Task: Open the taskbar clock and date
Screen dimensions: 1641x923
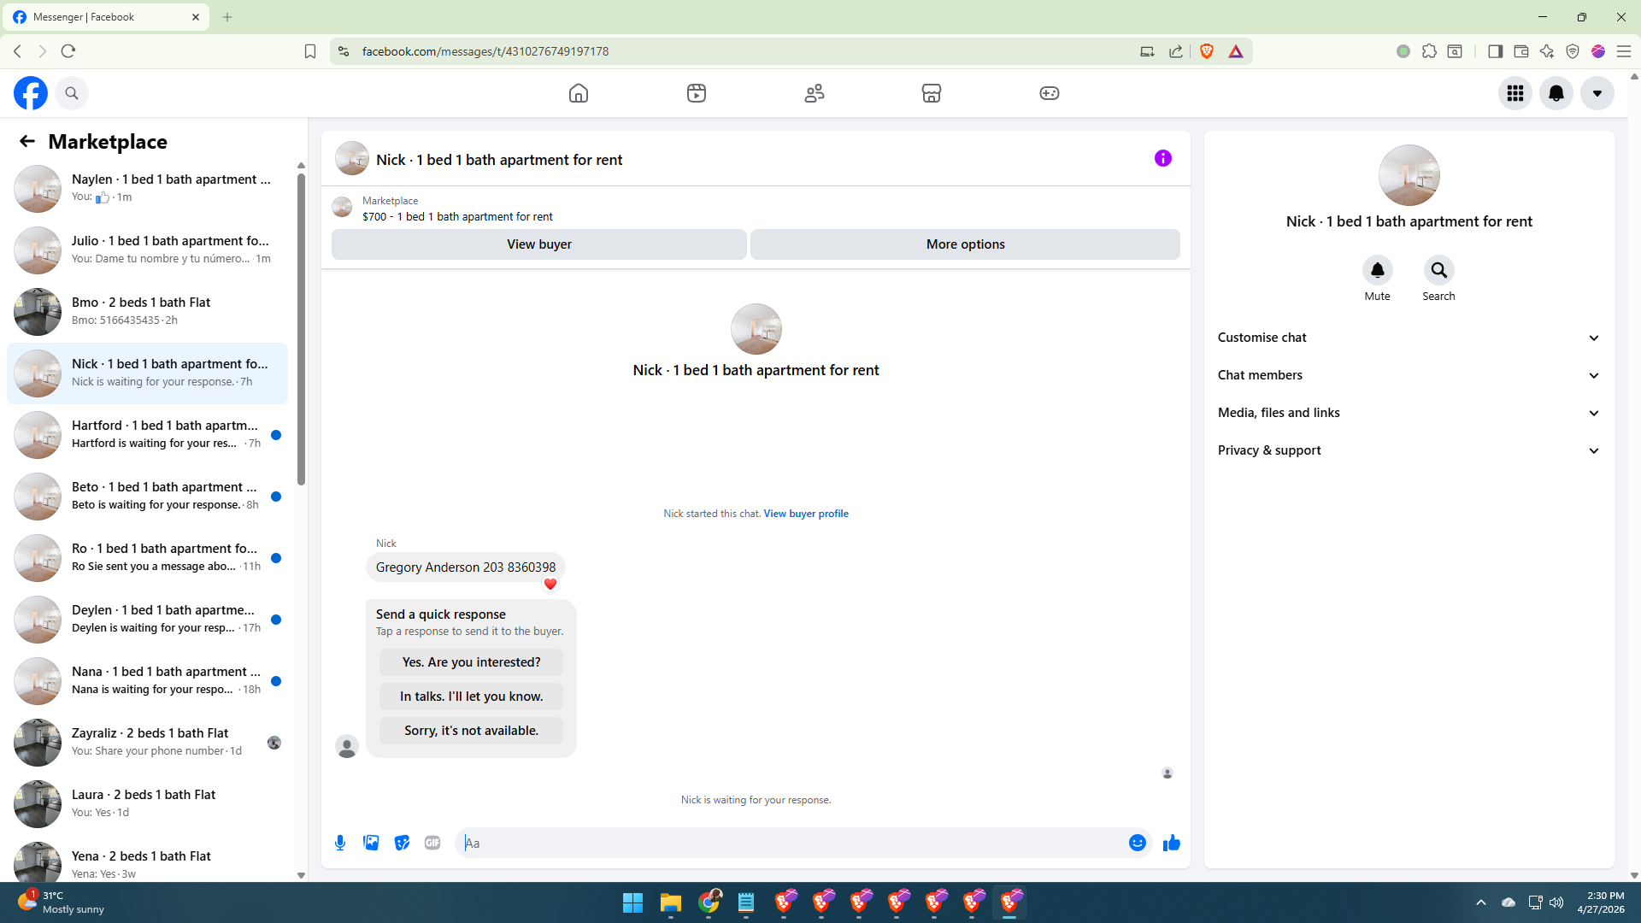Action: [1601, 902]
